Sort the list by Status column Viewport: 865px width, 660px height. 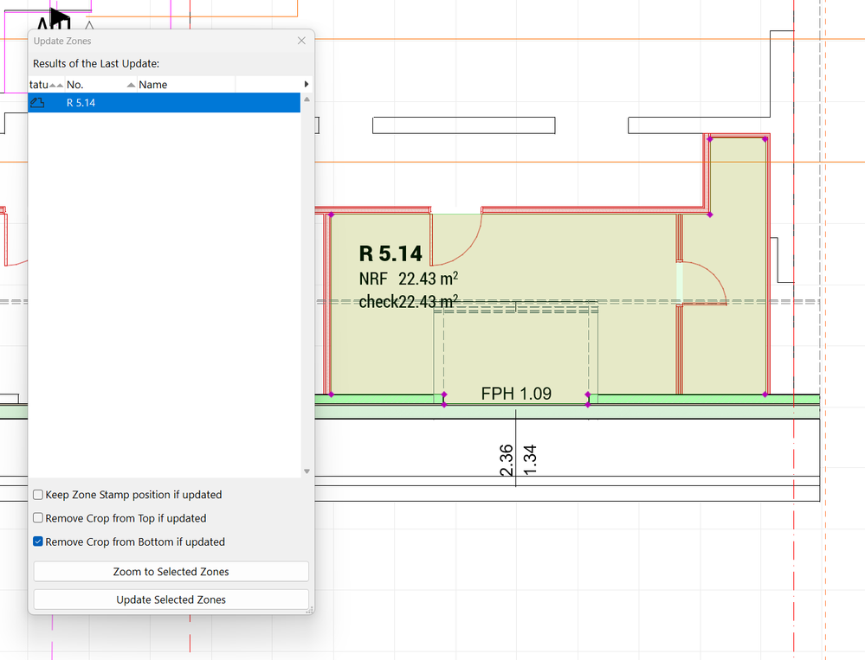click(x=38, y=85)
